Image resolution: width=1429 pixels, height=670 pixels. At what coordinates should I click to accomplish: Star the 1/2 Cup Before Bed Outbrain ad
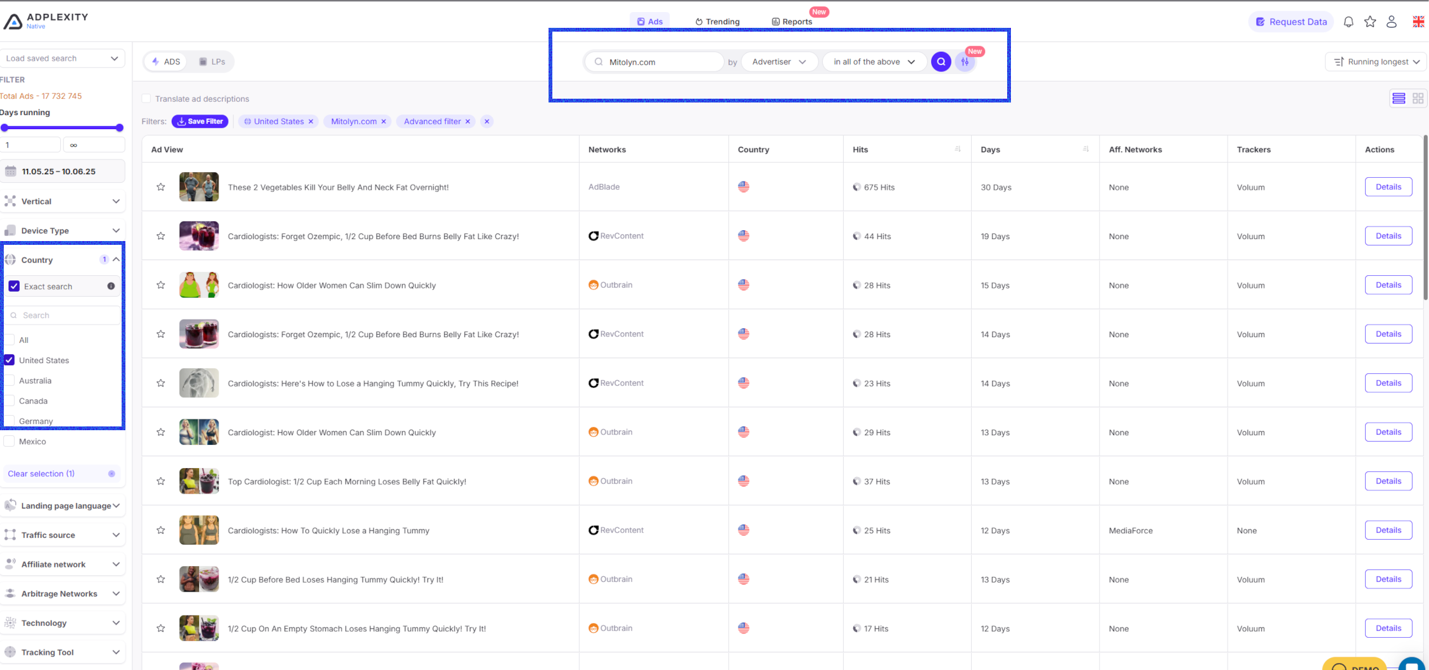[161, 580]
